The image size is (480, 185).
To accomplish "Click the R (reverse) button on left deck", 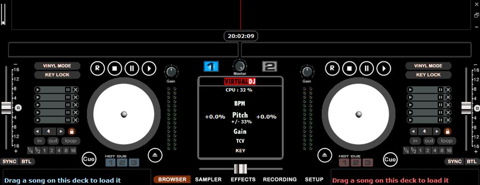I will coord(97,68).
